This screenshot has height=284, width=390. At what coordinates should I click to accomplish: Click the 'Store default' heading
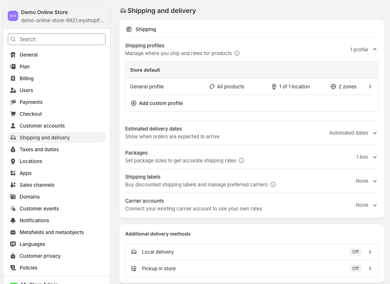145,70
